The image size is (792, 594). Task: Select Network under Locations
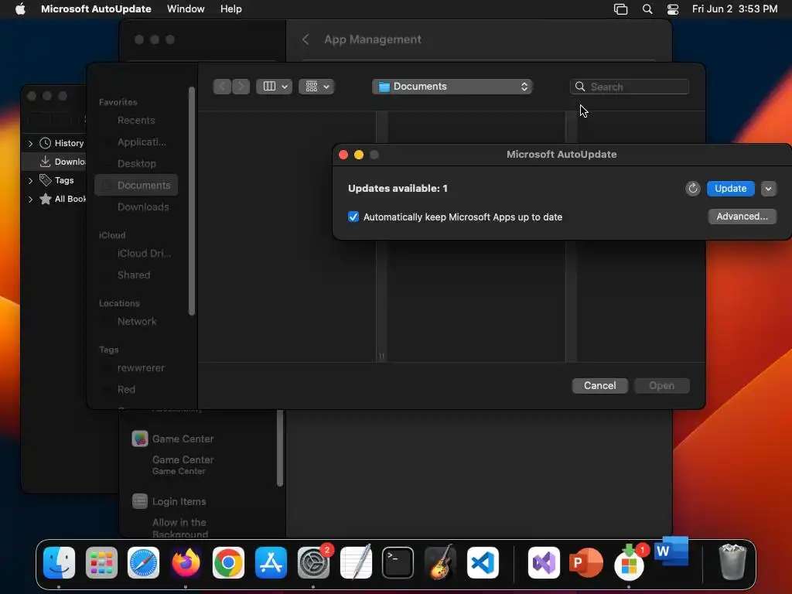coord(136,321)
